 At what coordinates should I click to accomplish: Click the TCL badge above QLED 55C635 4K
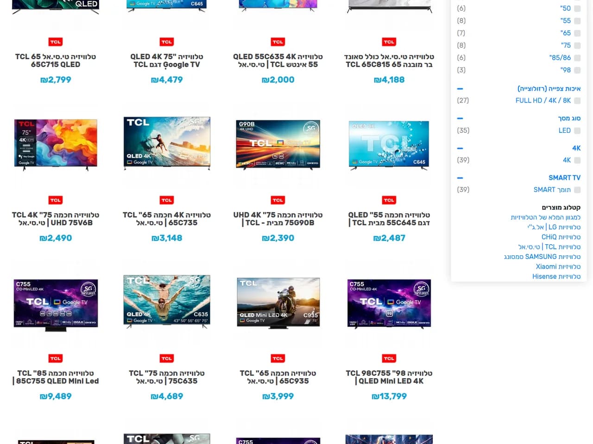pyautogui.click(x=278, y=42)
